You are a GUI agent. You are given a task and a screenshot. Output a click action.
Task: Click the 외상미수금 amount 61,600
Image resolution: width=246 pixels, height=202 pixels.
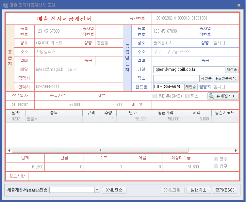193,167
